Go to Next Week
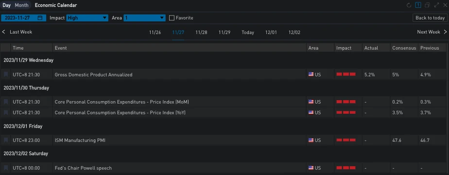 [432, 32]
